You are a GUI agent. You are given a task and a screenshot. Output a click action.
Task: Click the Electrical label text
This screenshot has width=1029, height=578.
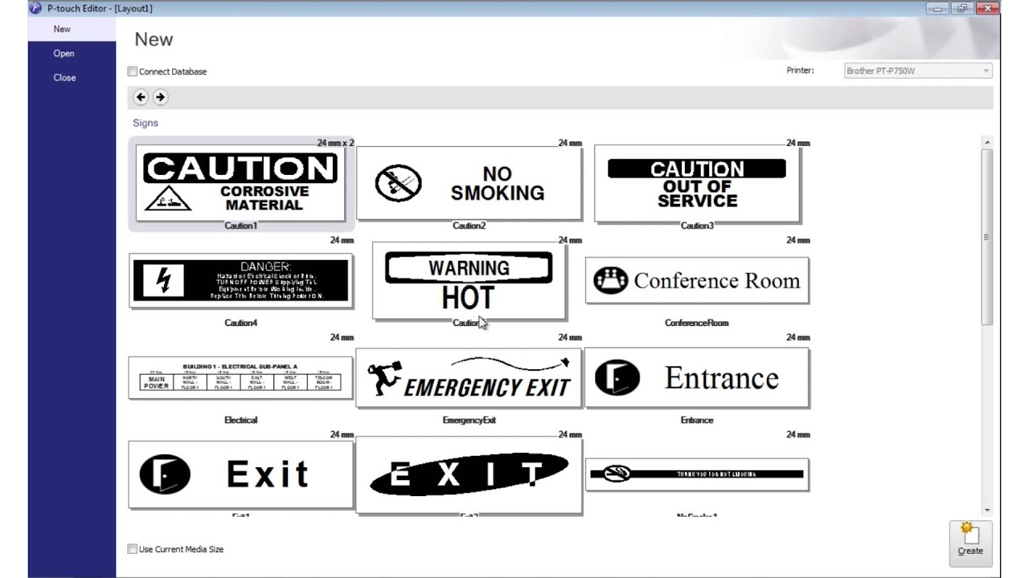(240, 420)
